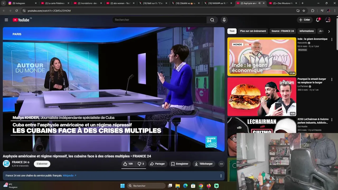This screenshot has width=338, height=190.
Task: Open the France 24 info panel options menu
Action: 221,176
